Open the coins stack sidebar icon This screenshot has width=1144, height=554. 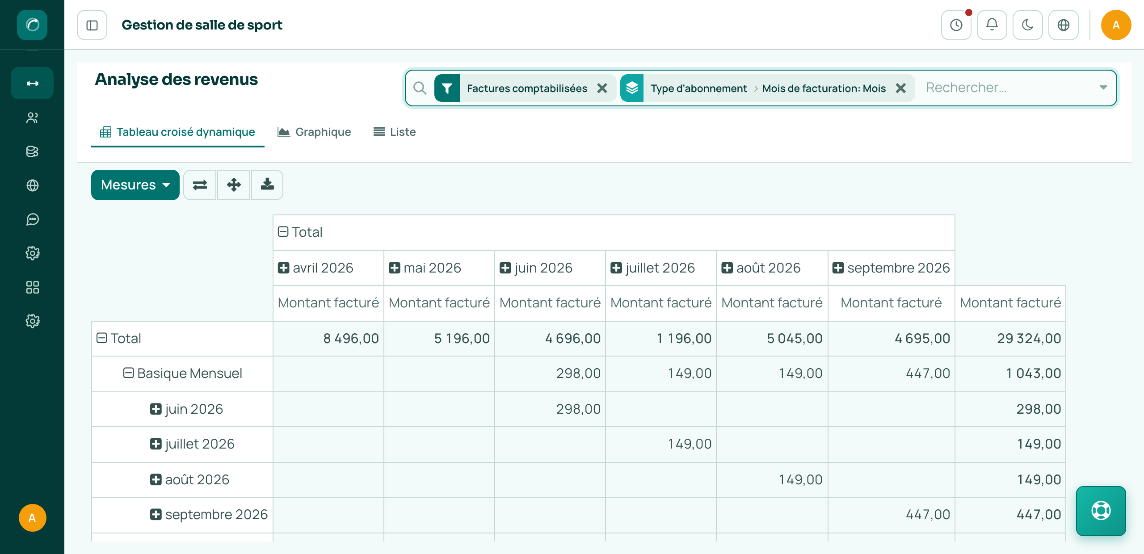tap(32, 152)
